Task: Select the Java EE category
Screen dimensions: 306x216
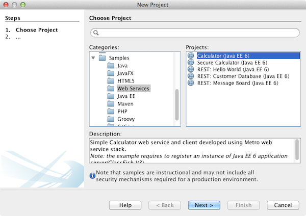Action: coord(126,96)
